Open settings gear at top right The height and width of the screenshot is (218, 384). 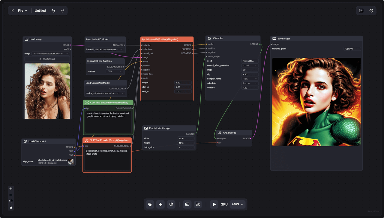[x=371, y=10]
